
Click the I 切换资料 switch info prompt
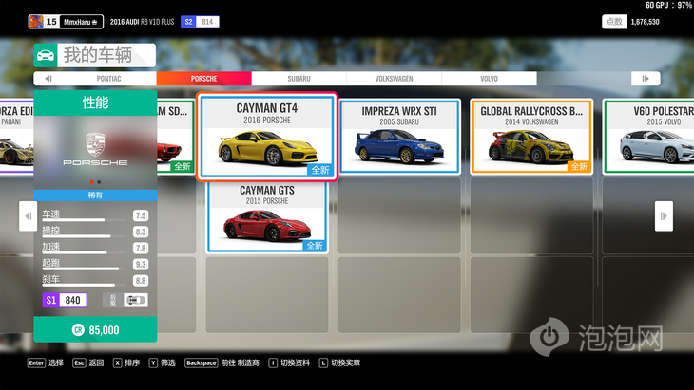coord(289,363)
